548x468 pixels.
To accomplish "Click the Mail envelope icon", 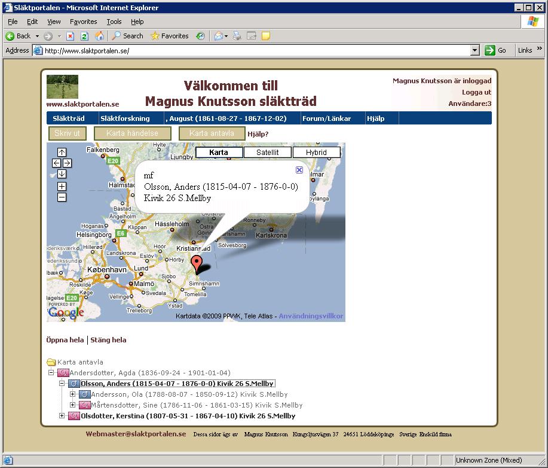I will coord(219,36).
